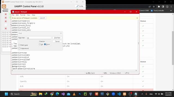Bookmark this page with star icon
This screenshot has width=174, height=97.
click(154, 7)
